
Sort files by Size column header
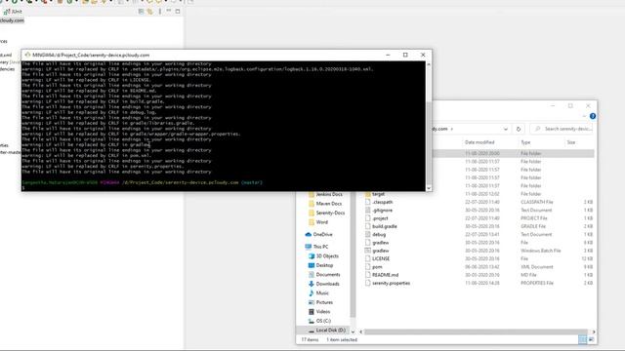[x=571, y=142]
